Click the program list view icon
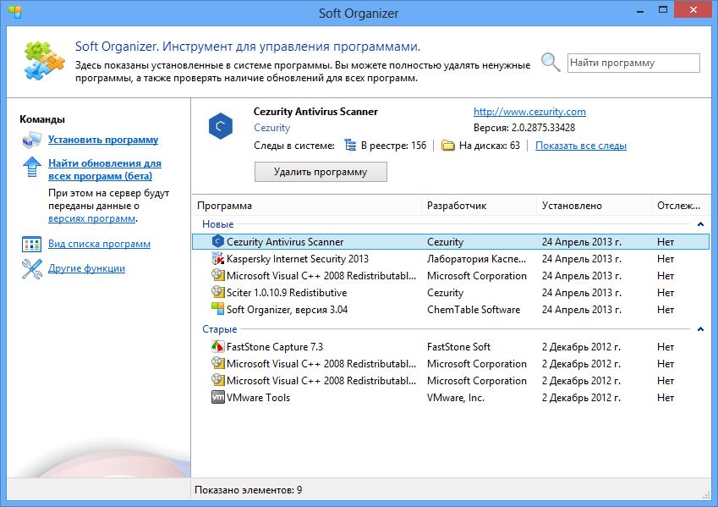Screen dimensions: 718x507 click(31, 245)
